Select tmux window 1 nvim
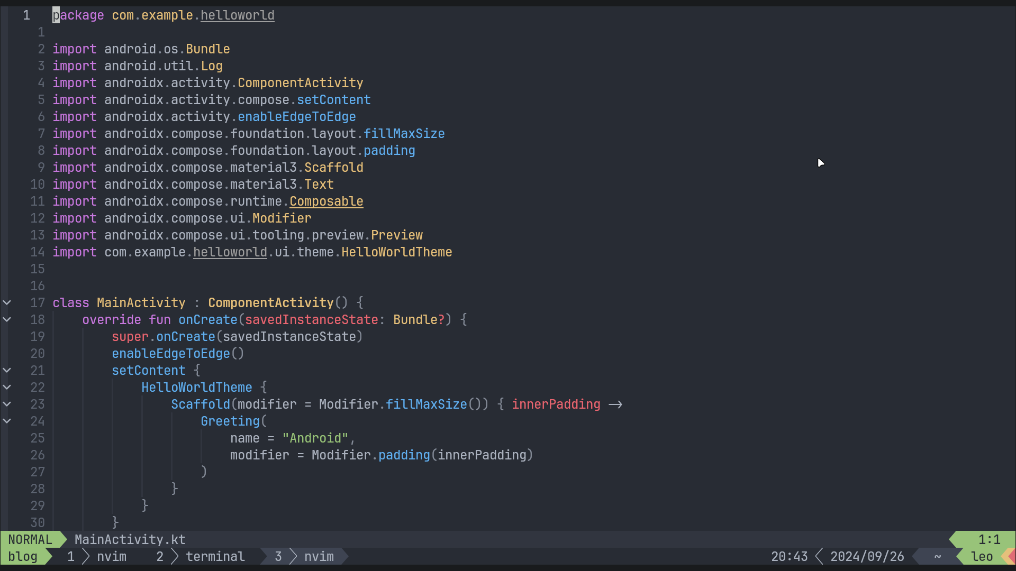The height and width of the screenshot is (571, 1016). click(x=112, y=556)
